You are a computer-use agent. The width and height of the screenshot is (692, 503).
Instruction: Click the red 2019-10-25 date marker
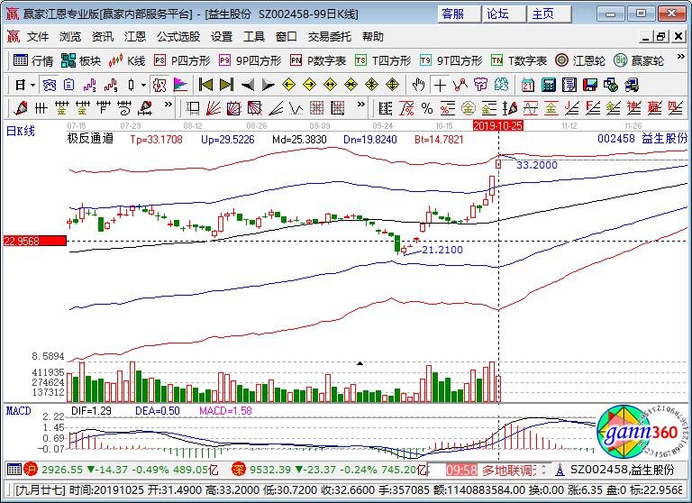coord(497,126)
